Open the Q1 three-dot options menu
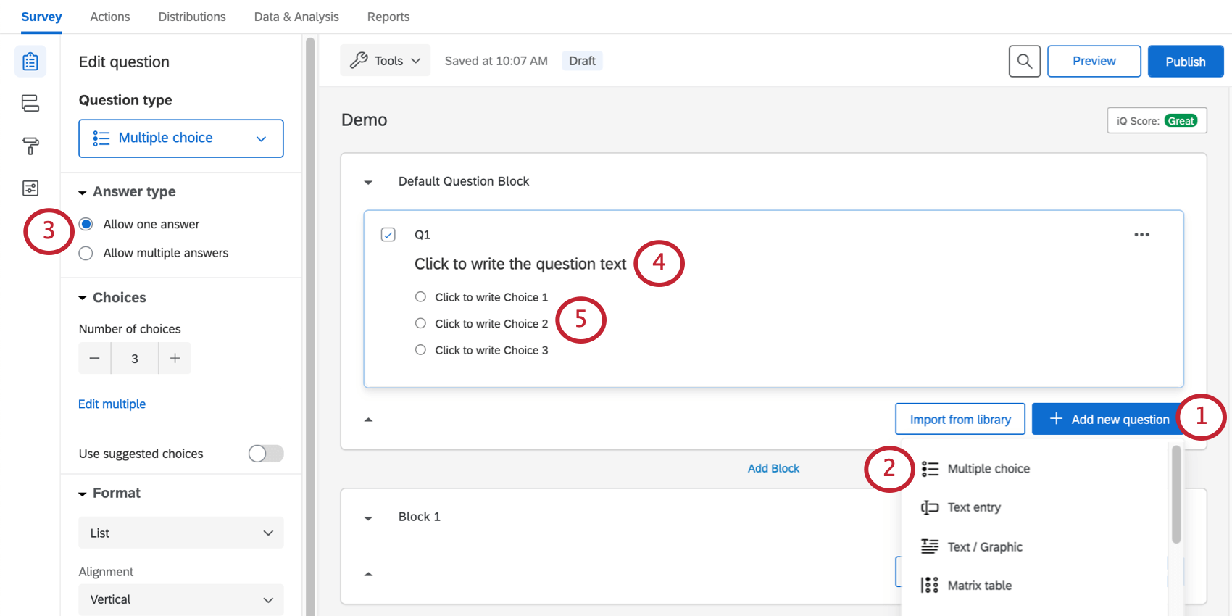1232x616 pixels. pyautogui.click(x=1141, y=235)
